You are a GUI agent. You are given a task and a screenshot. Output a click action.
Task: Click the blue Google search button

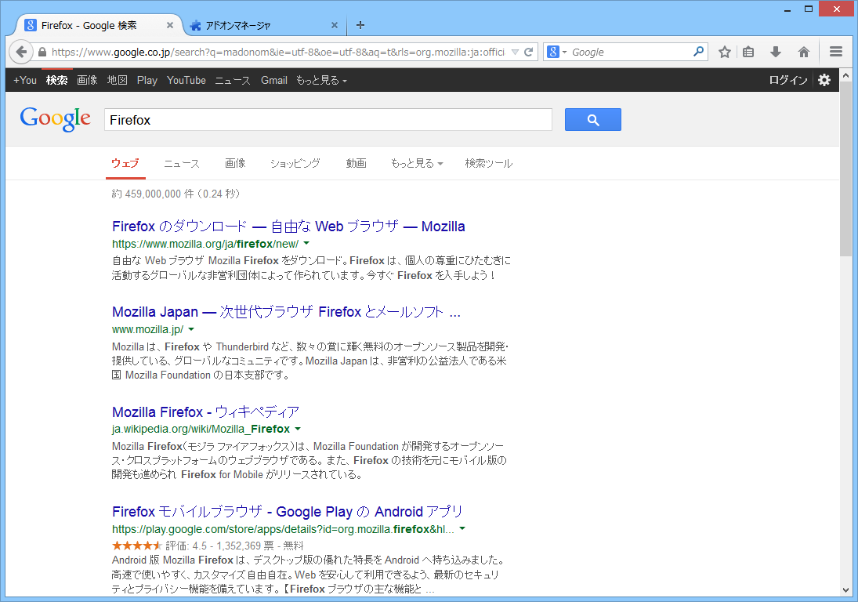(x=592, y=119)
